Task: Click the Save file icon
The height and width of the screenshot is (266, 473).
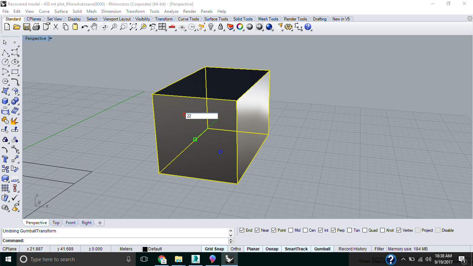Action: click(26, 27)
